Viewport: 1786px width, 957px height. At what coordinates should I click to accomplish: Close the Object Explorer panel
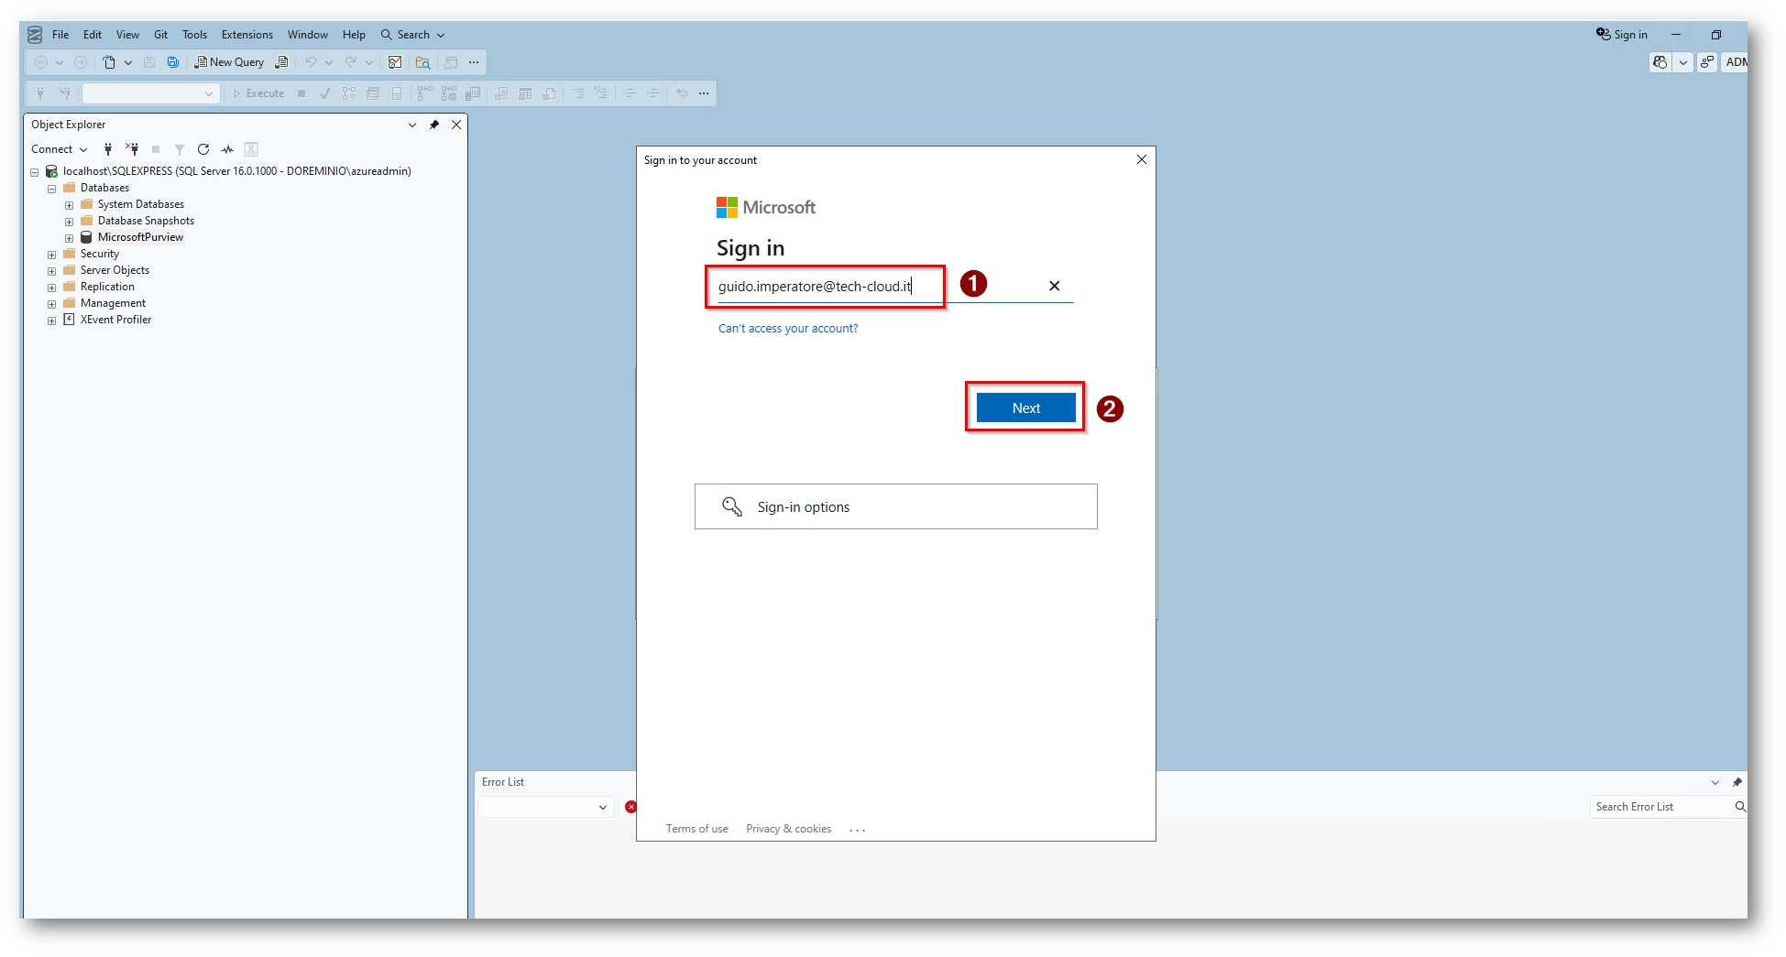pos(456,125)
